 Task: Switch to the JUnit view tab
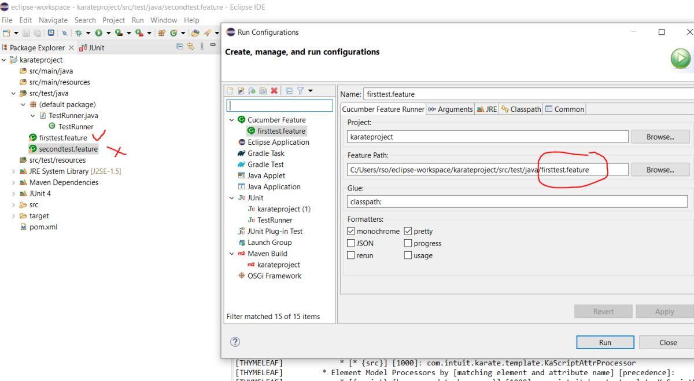click(x=91, y=47)
